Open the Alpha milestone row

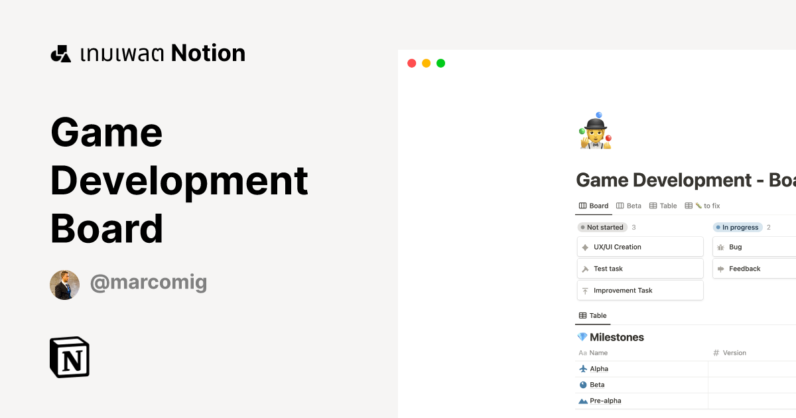pos(598,368)
